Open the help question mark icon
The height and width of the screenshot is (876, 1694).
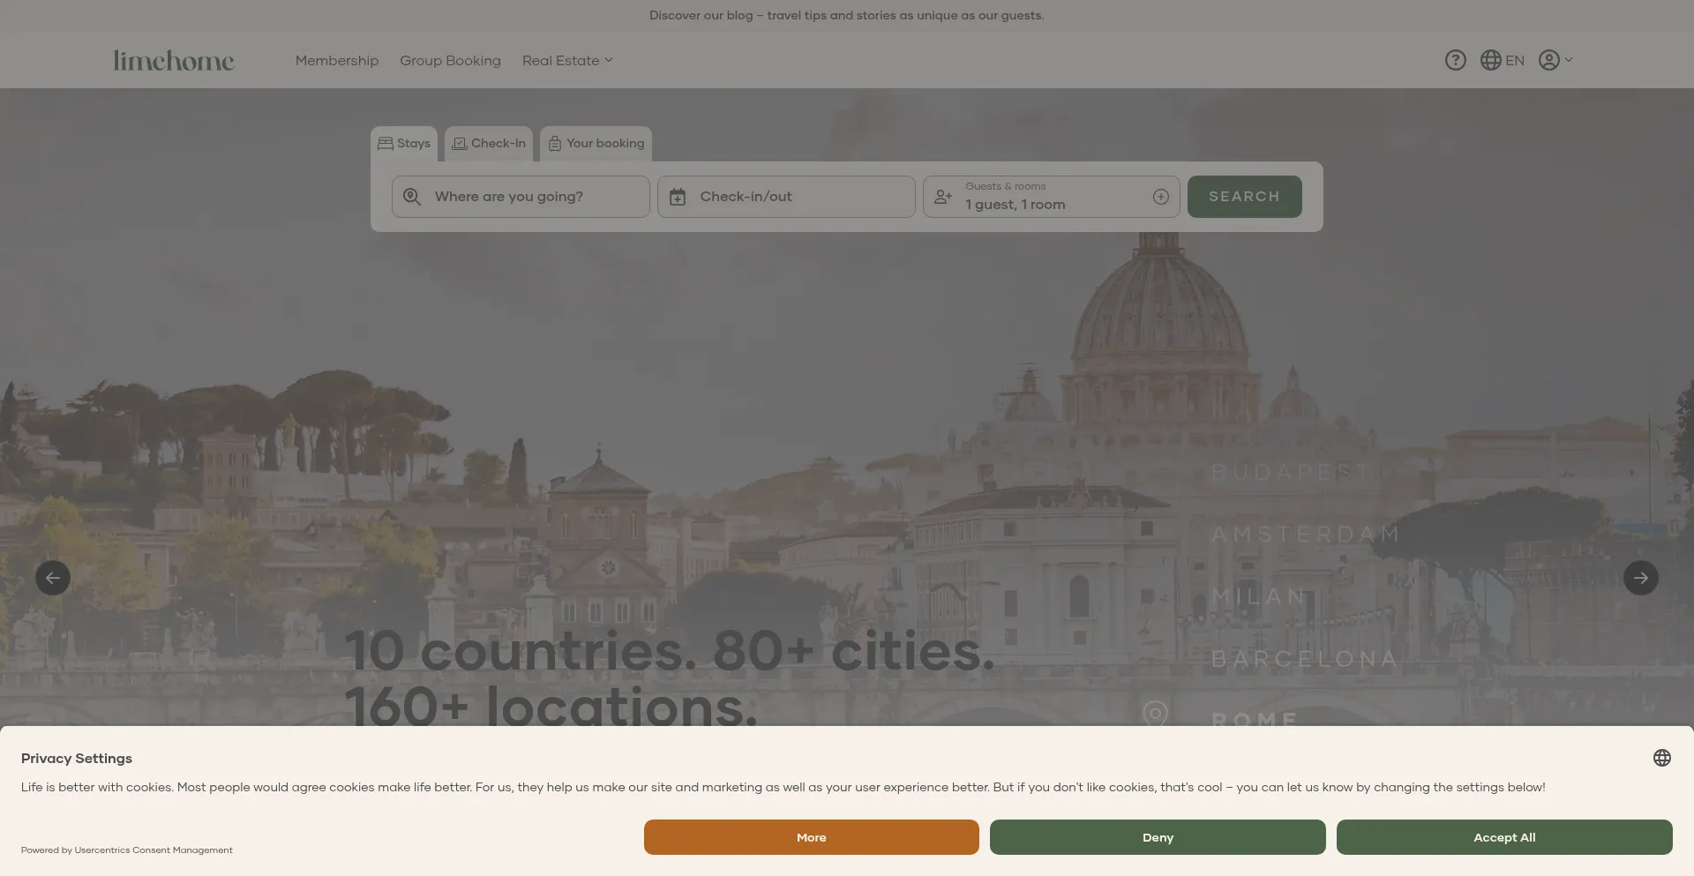click(1455, 60)
